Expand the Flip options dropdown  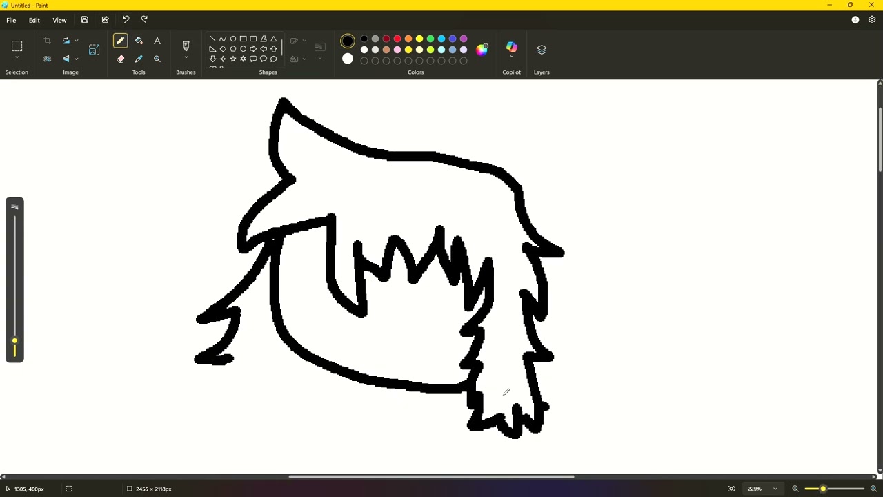pyautogui.click(x=76, y=59)
